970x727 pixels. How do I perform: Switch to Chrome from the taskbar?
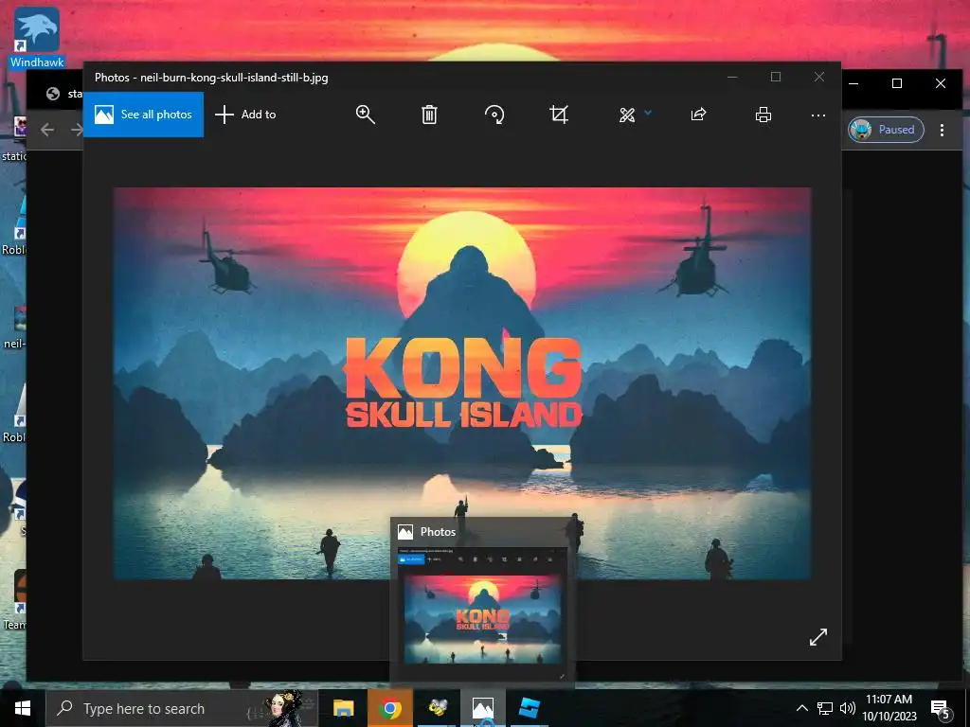(389, 708)
